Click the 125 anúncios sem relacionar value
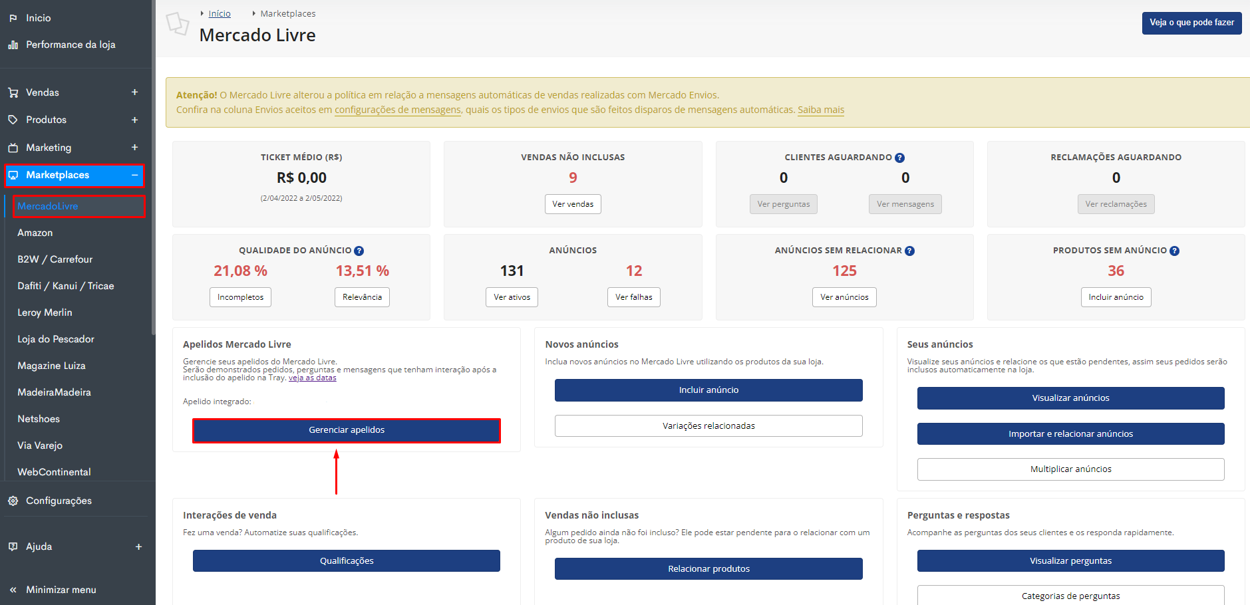 pyautogui.click(x=844, y=271)
